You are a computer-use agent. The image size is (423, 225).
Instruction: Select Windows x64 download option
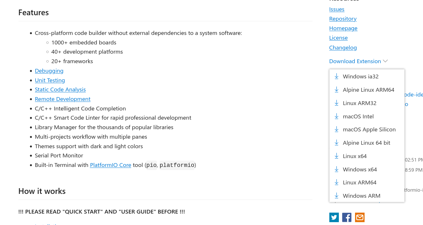(x=367, y=169)
